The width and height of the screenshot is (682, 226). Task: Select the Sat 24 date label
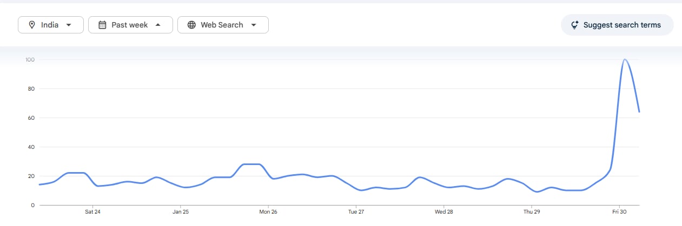93,211
